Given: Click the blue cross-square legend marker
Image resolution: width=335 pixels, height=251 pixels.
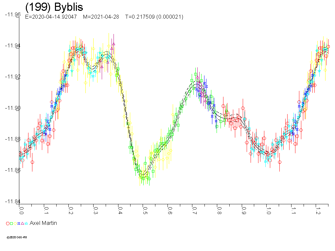Looking at the screenshot, I should pos(19,224).
